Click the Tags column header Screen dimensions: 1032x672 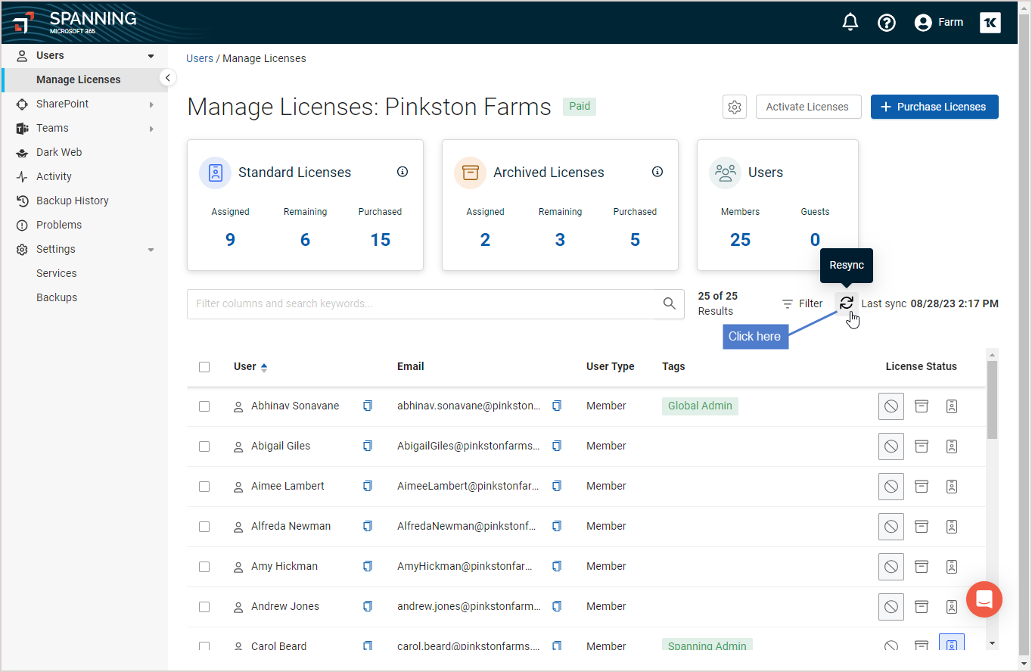click(x=673, y=366)
